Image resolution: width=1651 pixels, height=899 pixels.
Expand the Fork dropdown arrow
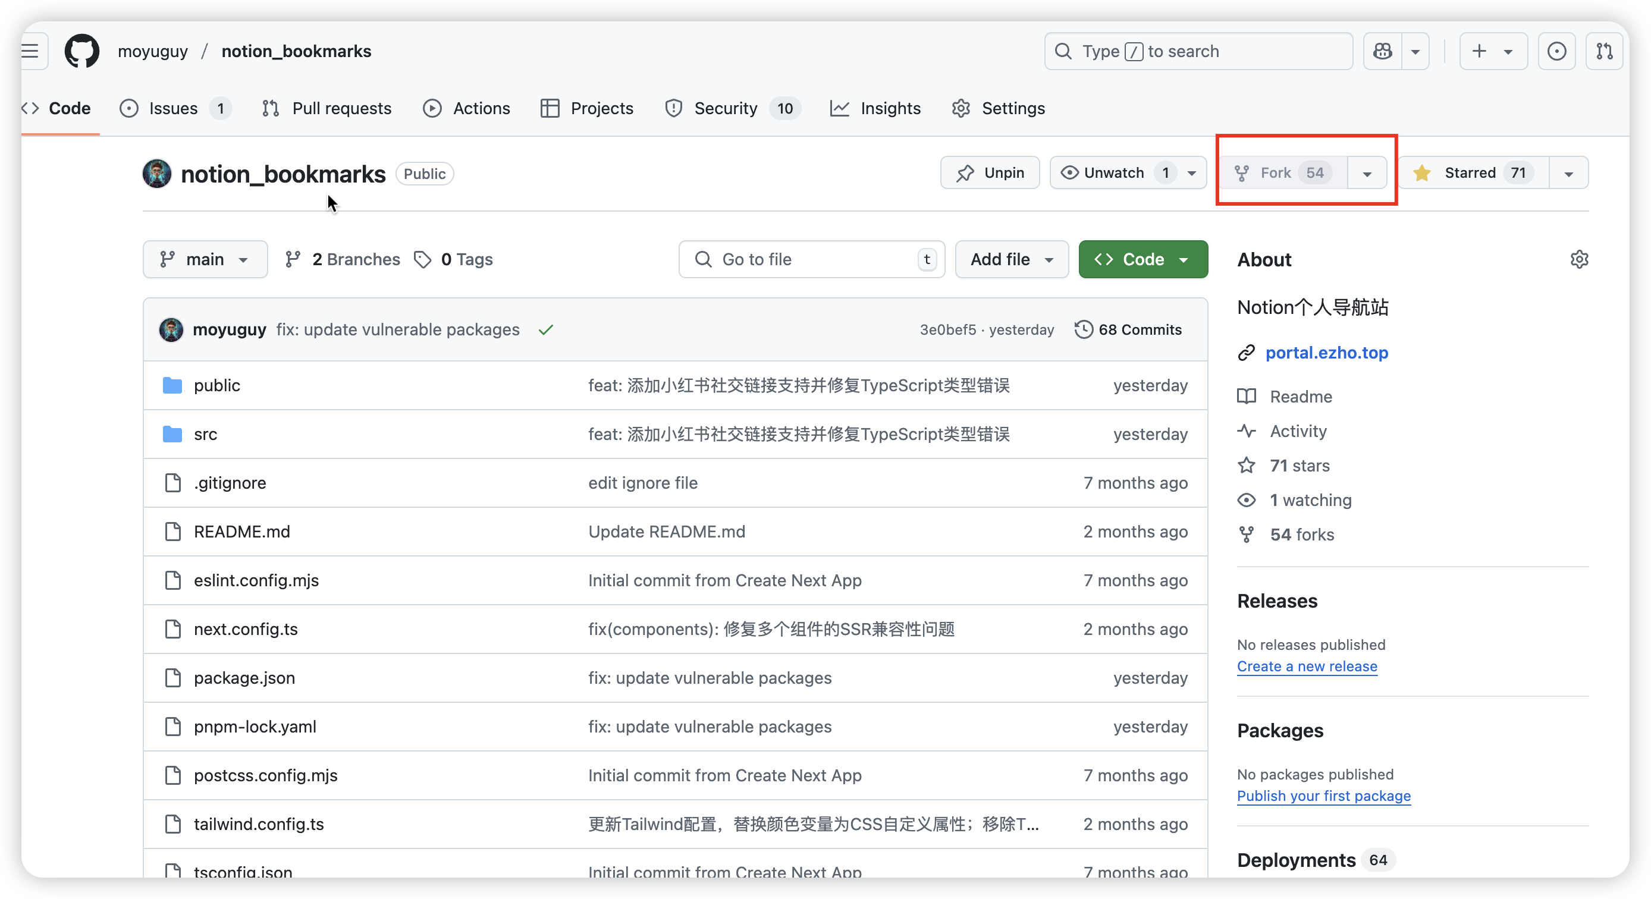1367,174
